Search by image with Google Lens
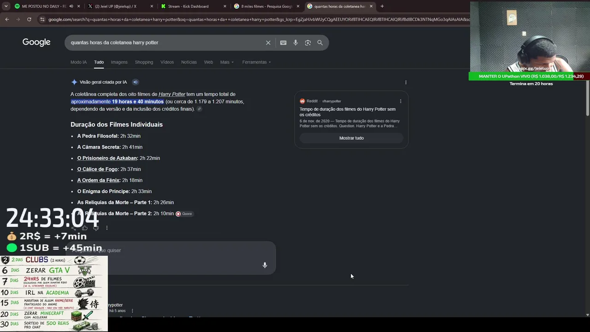 308,42
